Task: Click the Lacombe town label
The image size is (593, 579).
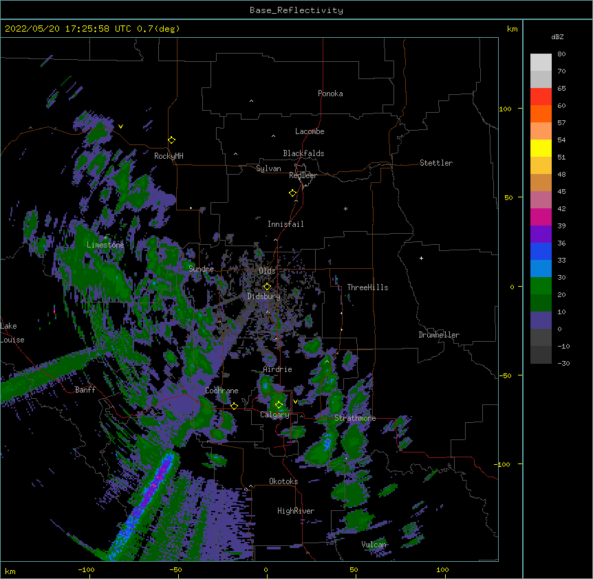Action: [310, 131]
